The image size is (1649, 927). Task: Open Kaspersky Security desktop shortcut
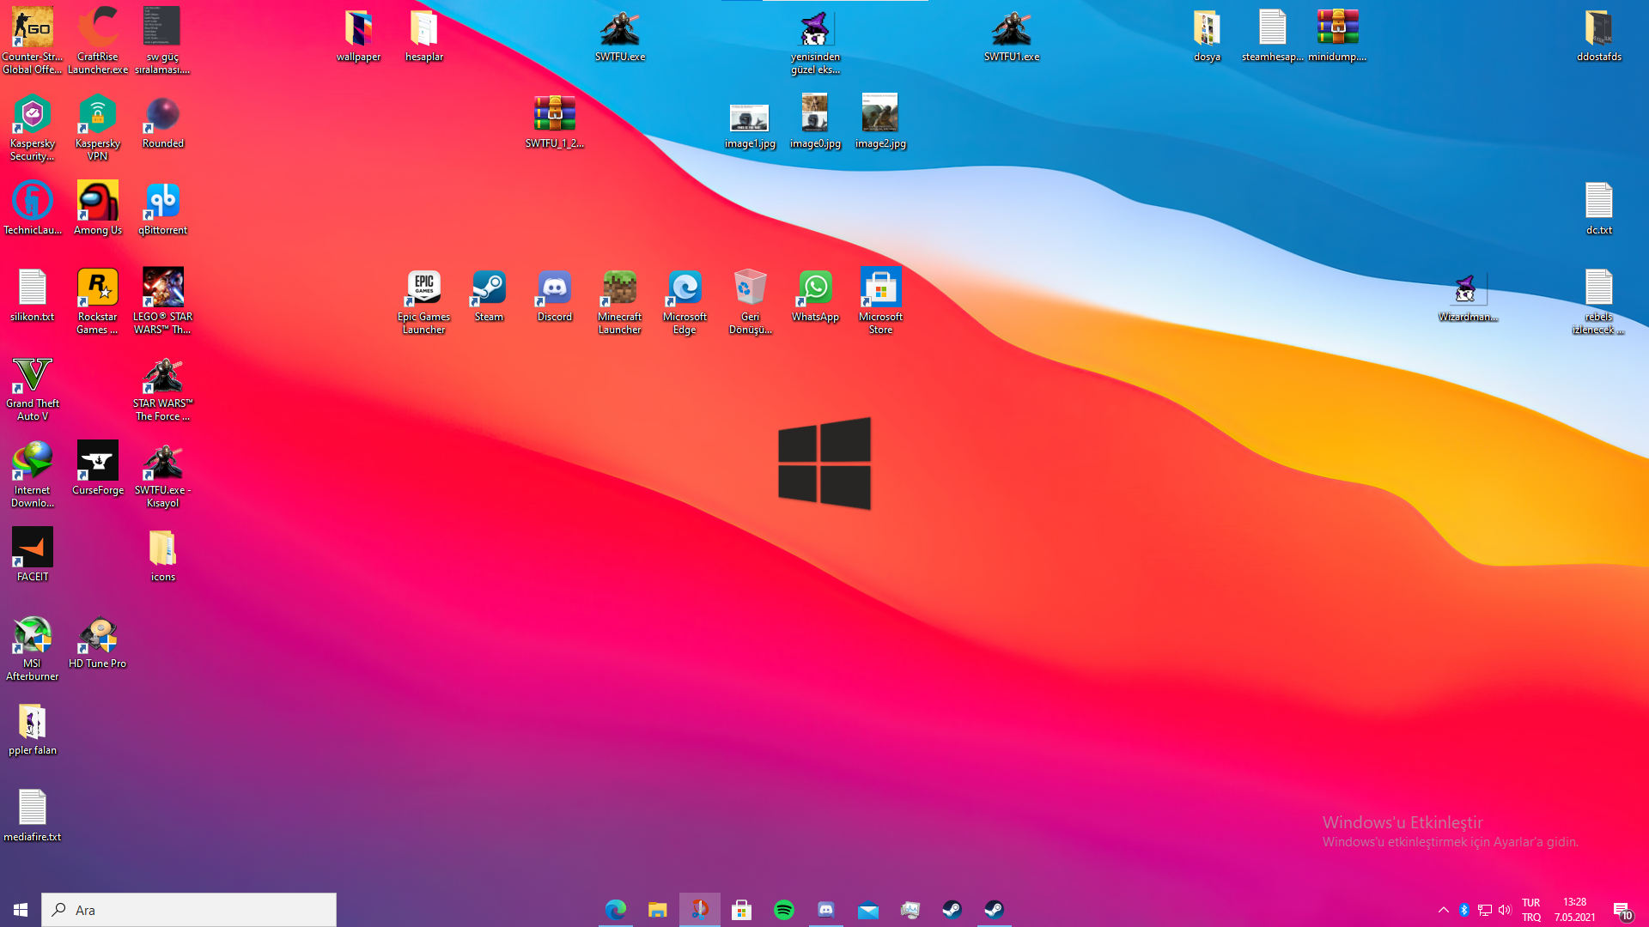click(33, 127)
